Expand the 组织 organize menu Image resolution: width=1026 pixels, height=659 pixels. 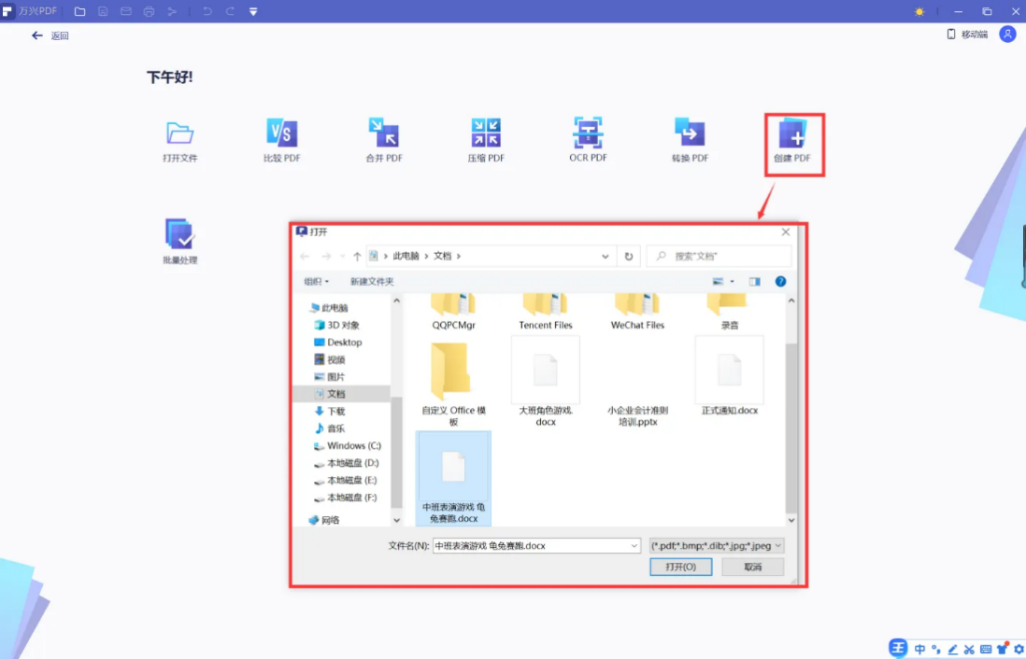316,281
